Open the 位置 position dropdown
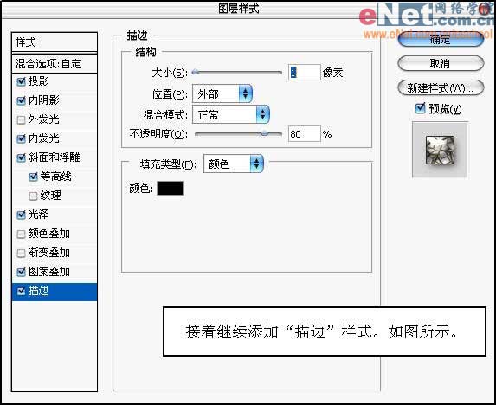The image size is (496, 405). click(x=222, y=93)
